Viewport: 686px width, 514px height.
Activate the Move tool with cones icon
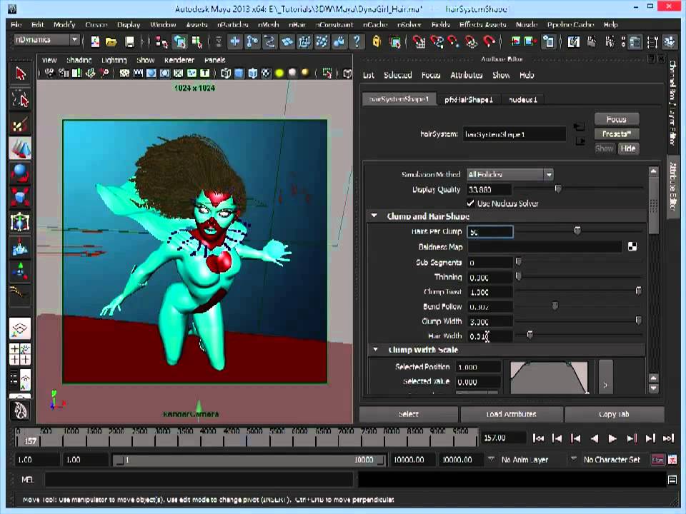pos(20,148)
